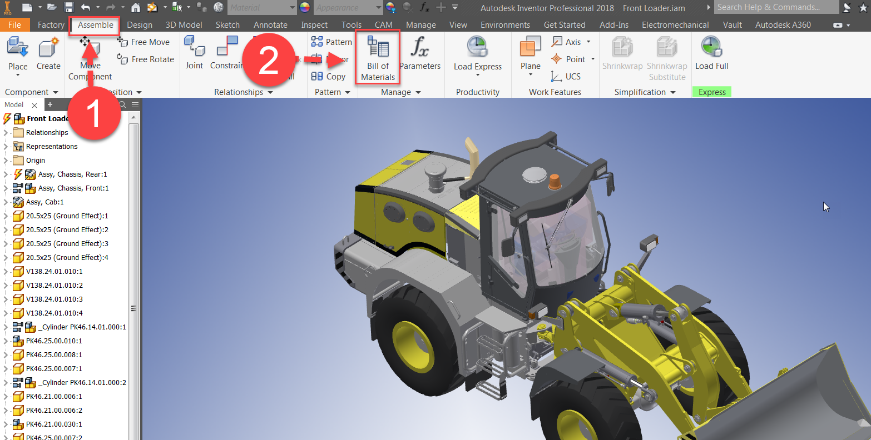Switch to the Annotate ribbon tab
Screen dimensions: 871x440
click(270, 24)
